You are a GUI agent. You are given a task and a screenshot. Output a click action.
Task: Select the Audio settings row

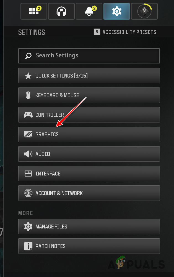point(89,154)
